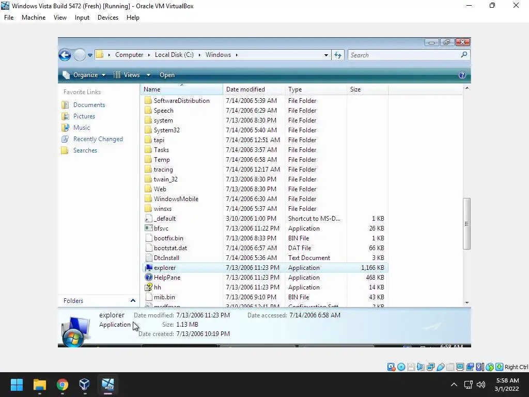This screenshot has height=397, width=529.
Task: Click Windows Start button on host taskbar
Action: point(17,385)
